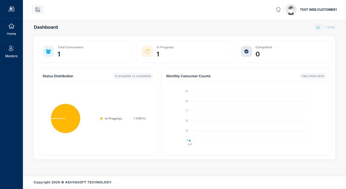This screenshot has width=346, height=189.
Task: Follow the Home breadcrumb link
Action: pyautogui.click(x=330, y=27)
